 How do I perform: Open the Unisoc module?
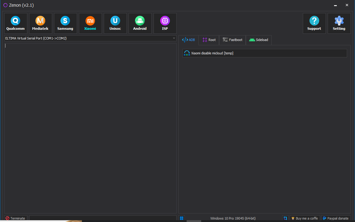115,23
